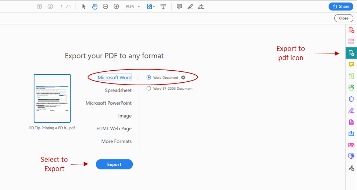Image resolution: width=357 pixels, height=190 pixels.
Task: Open the Protect shield icon
Action: (x=351, y=99)
